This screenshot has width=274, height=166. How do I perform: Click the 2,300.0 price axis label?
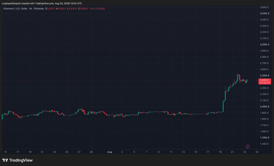(264, 88)
